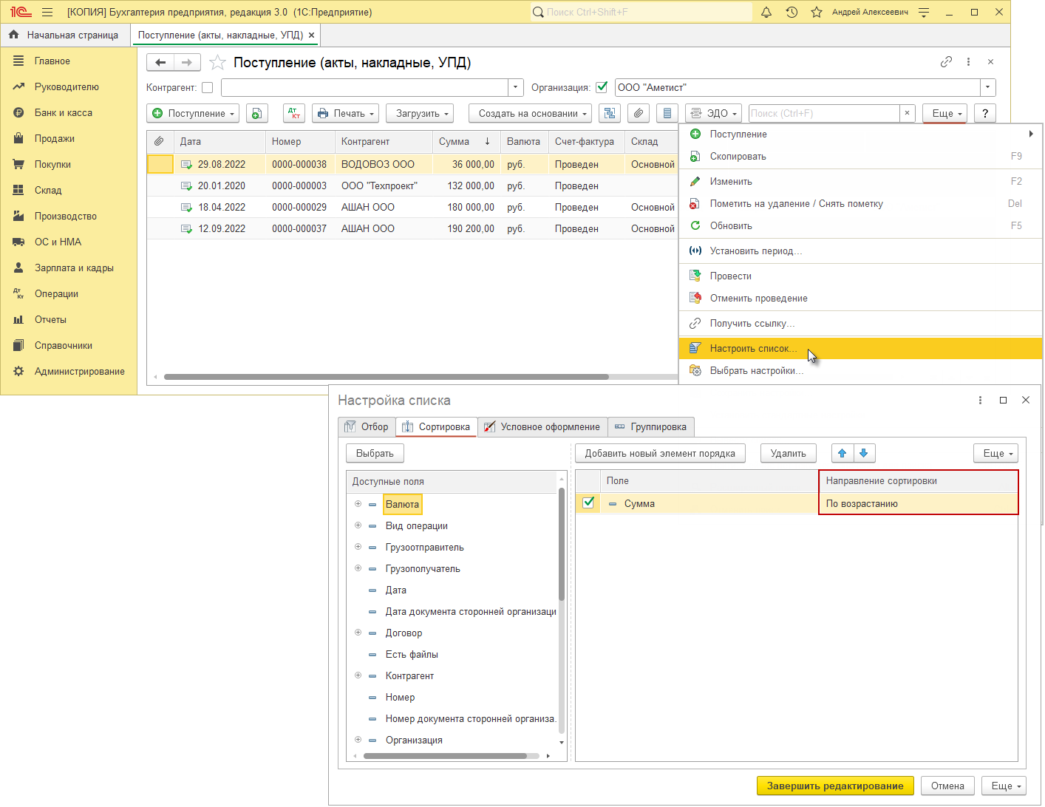
Task: Uncheck the Сумма sort field checkbox
Action: [x=588, y=503]
